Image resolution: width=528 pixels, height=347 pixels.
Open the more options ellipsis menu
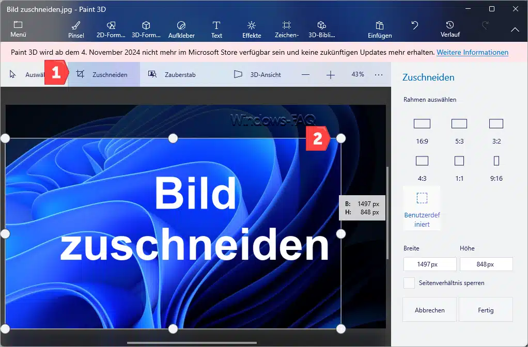click(x=379, y=75)
